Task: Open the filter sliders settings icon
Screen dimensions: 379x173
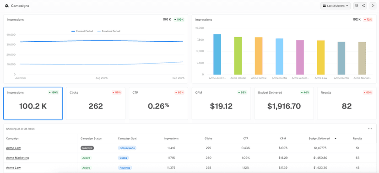Action: coord(357,6)
